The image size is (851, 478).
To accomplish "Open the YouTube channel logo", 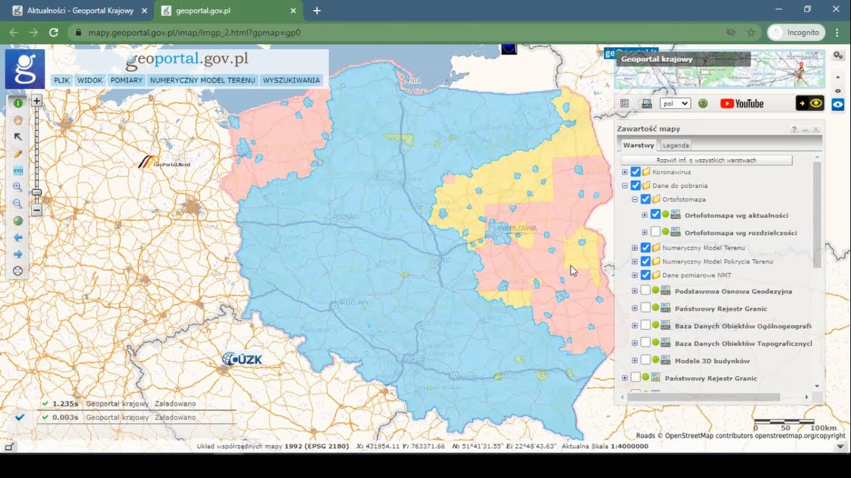I will coord(742,104).
